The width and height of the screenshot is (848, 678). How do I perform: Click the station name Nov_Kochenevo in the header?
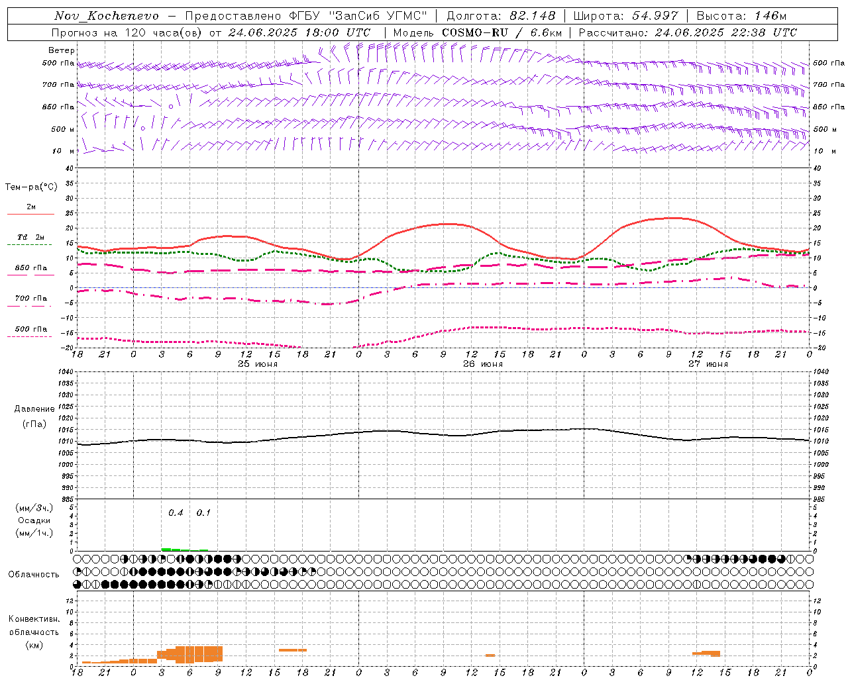[107, 16]
